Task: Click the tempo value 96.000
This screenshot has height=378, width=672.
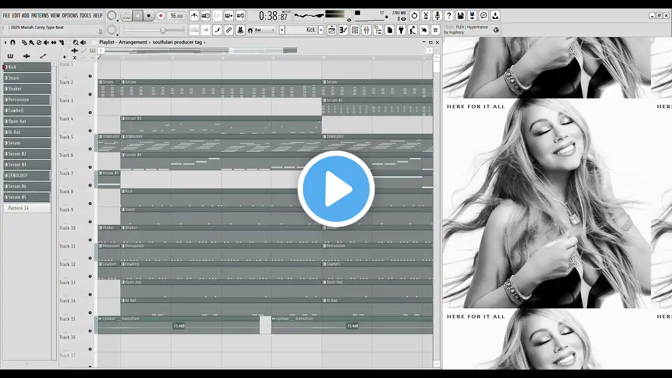Action: coord(176,16)
